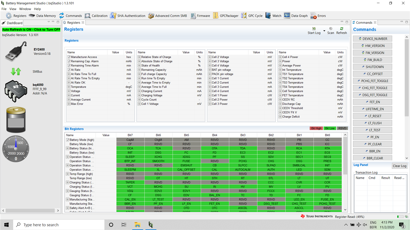Toggle Relative State of Charge checkbox
The width and height of the screenshot is (410, 230).
click(x=139, y=57)
